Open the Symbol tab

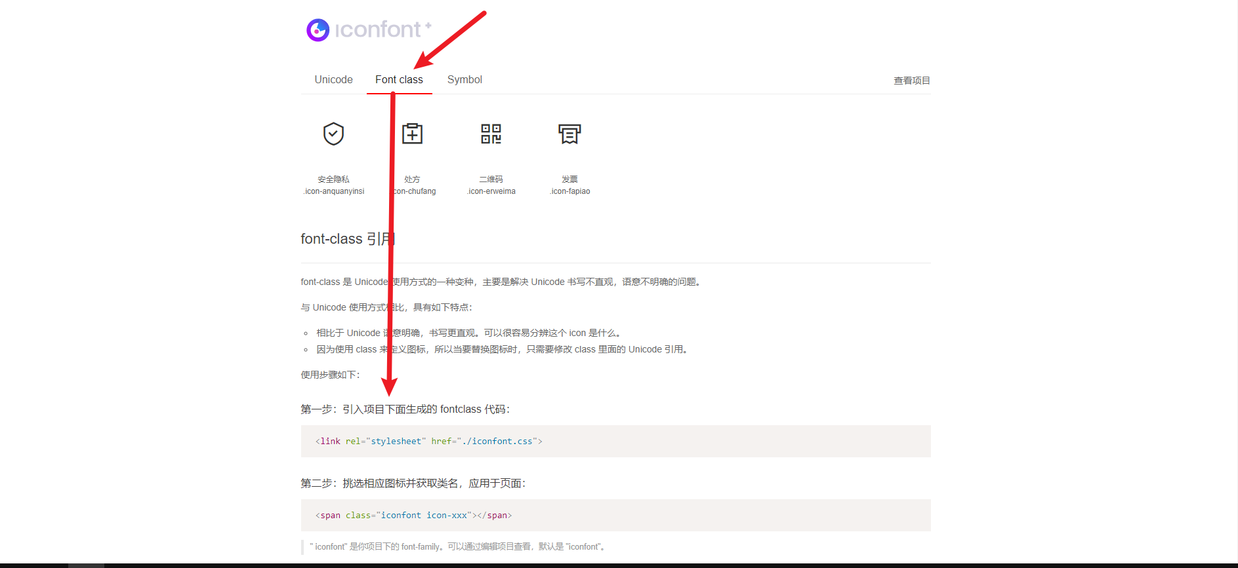[464, 79]
